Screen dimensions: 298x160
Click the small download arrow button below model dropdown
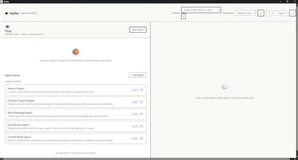point(183,16)
